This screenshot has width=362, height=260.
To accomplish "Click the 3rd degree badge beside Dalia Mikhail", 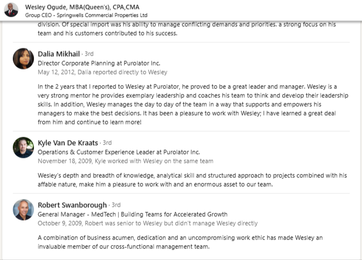I will [89, 54].
